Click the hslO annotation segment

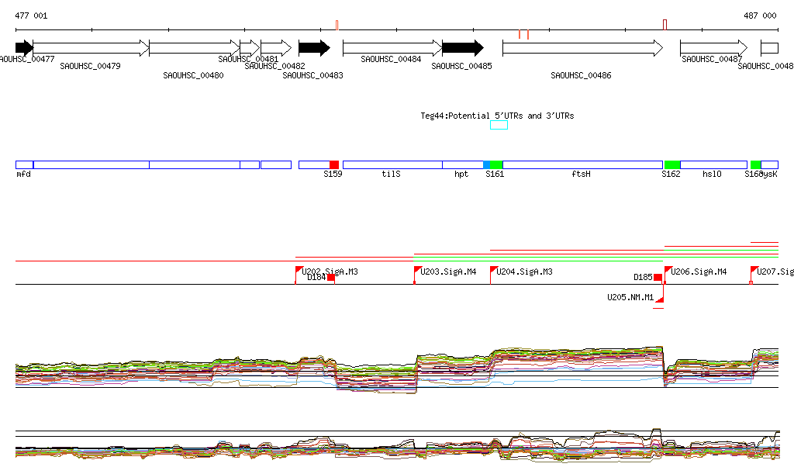pos(713,164)
